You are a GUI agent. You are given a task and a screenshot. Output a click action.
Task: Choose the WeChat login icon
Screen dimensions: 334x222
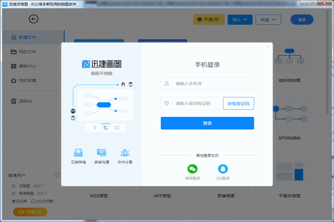(x=192, y=169)
